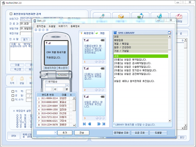Enable 예약발송 scheduled sending checkbox
This screenshot has width=196, height=147.
(47, 82)
